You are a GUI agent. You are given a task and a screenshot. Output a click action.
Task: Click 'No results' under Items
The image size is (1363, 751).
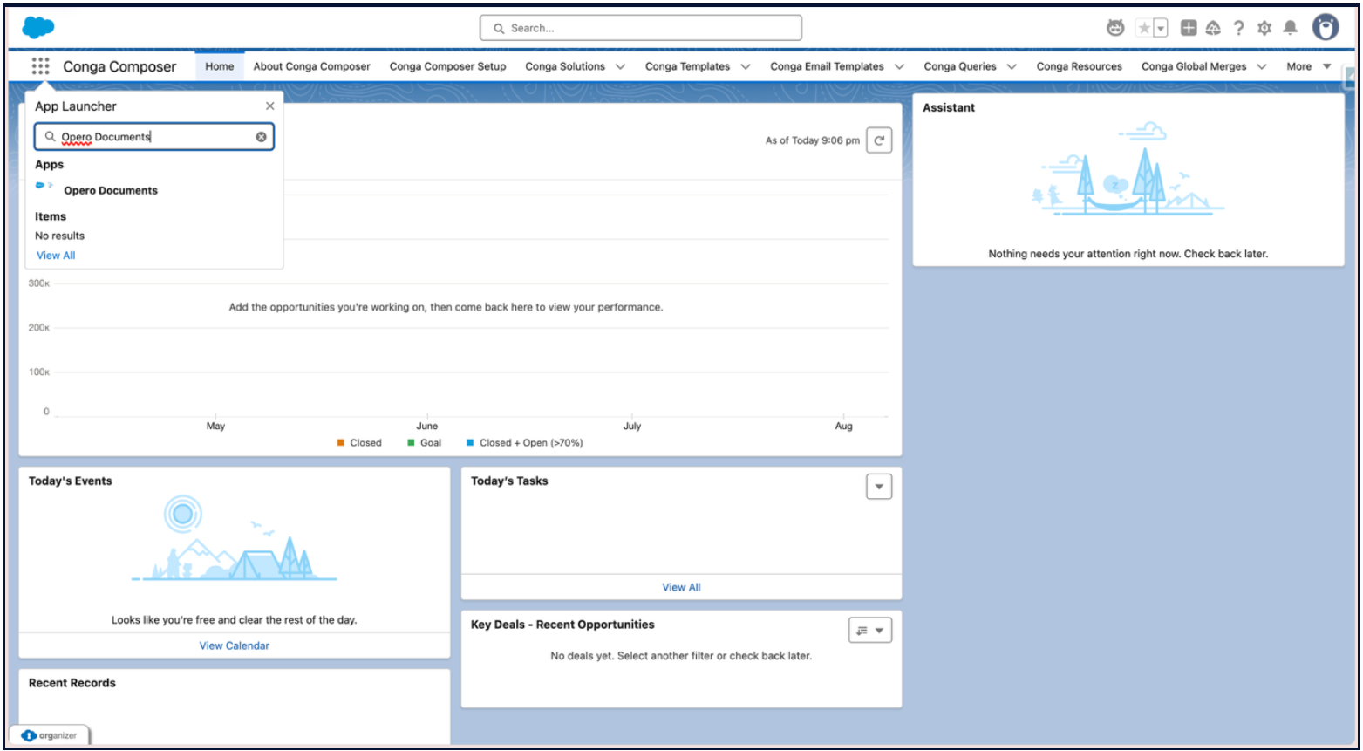point(59,236)
